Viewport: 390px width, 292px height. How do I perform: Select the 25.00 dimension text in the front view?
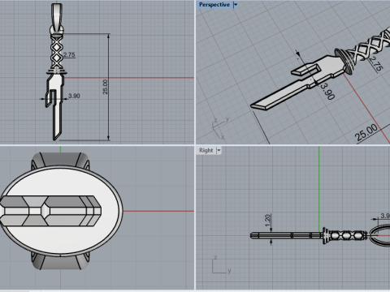point(105,87)
